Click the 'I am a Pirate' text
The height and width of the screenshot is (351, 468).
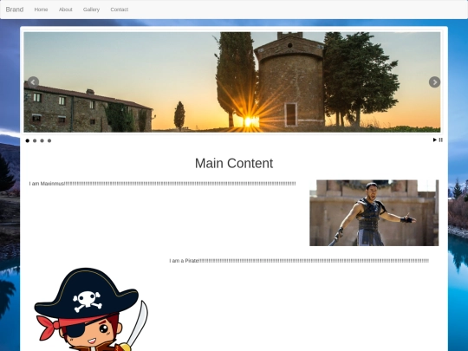point(299,261)
